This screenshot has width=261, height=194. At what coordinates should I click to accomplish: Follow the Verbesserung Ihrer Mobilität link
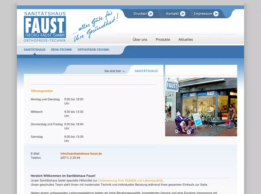[x=130, y=180]
